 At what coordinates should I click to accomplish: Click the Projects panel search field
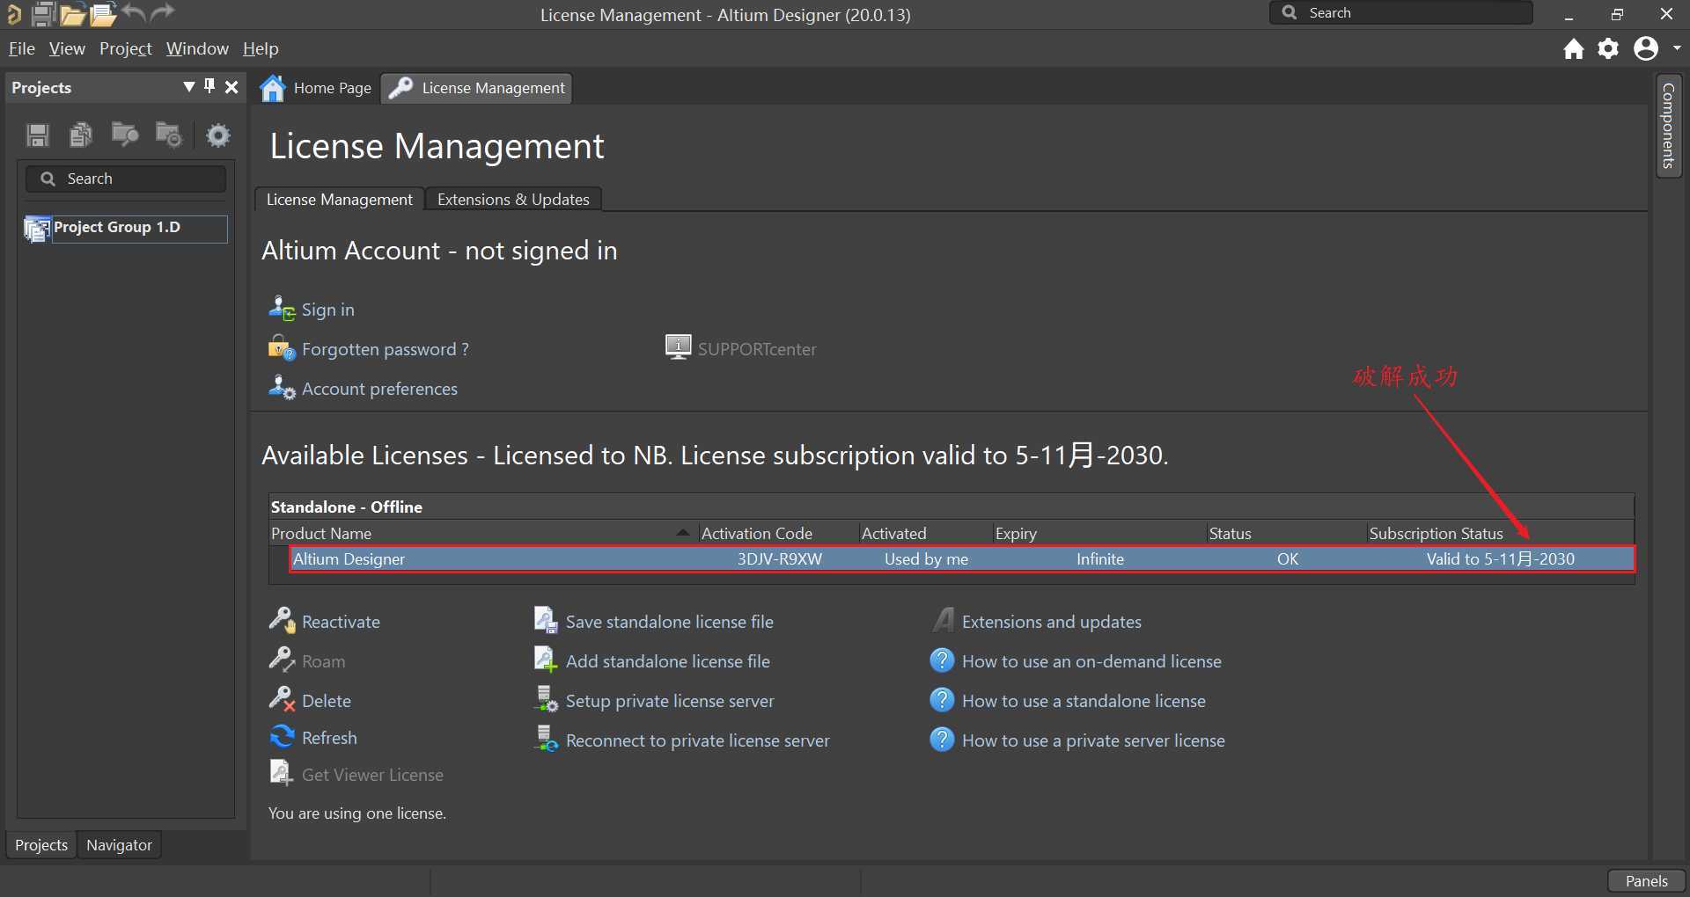[126, 179]
